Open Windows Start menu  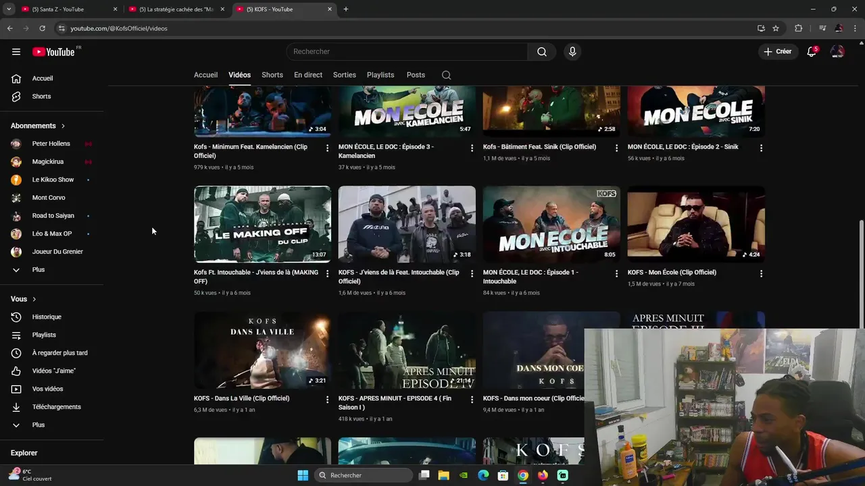coord(303,475)
